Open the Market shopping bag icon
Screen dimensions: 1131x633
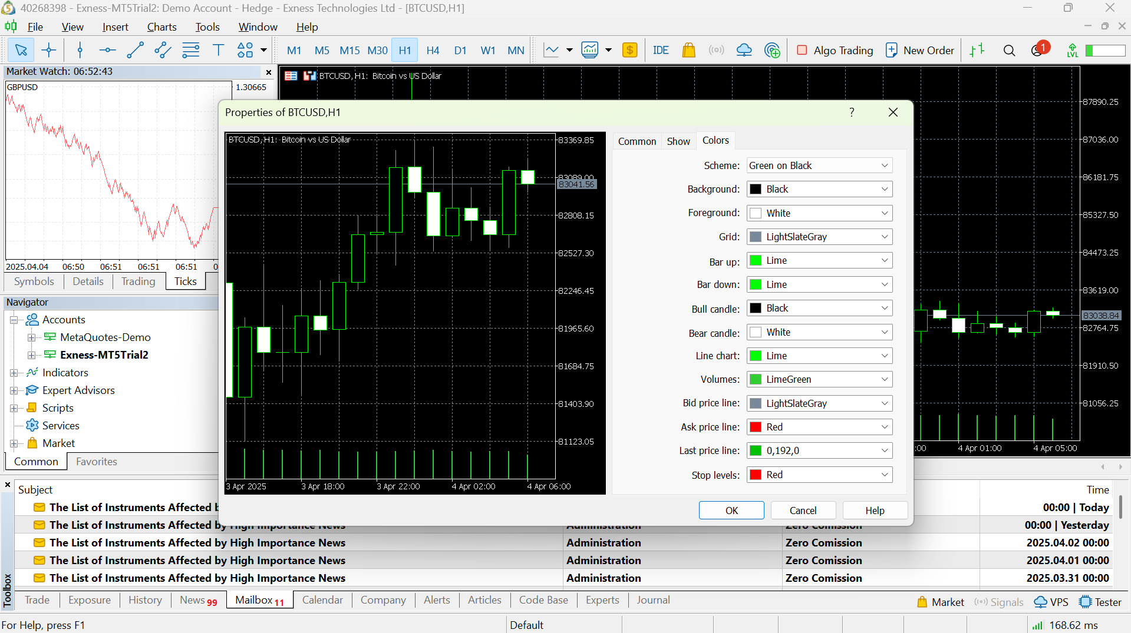point(688,50)
